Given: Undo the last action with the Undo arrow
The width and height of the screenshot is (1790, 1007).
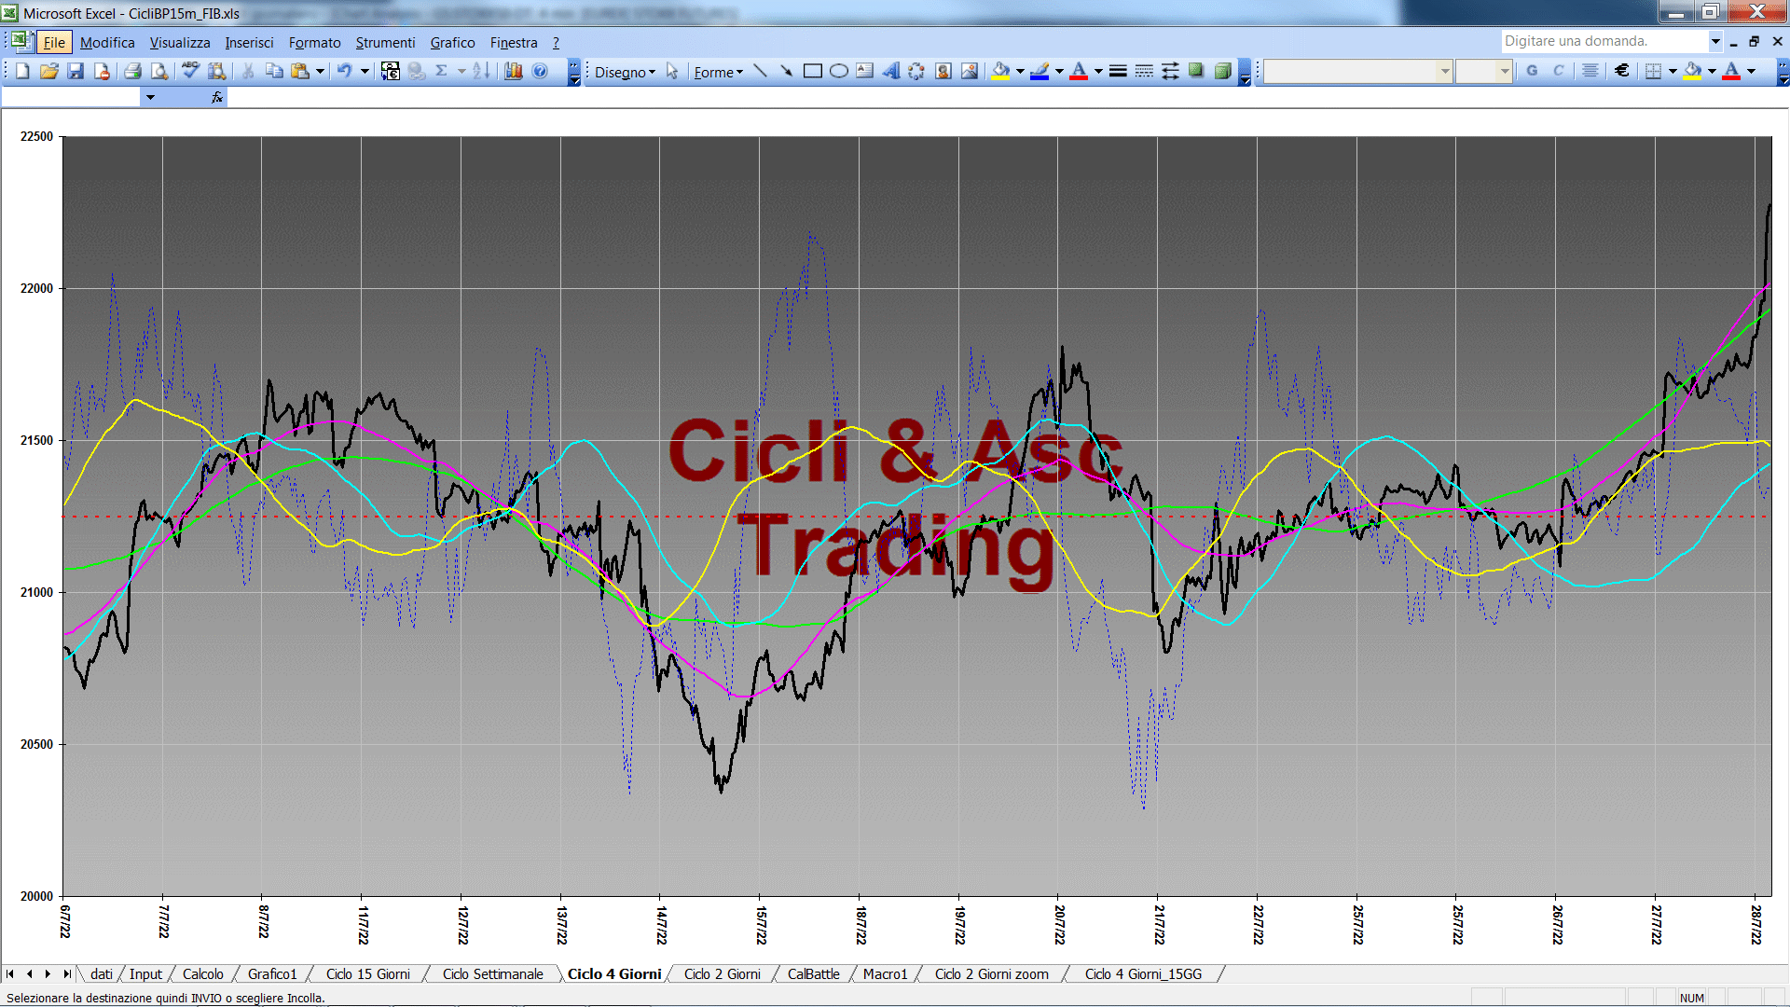Looking at the screenshot, I should [344, 72].
